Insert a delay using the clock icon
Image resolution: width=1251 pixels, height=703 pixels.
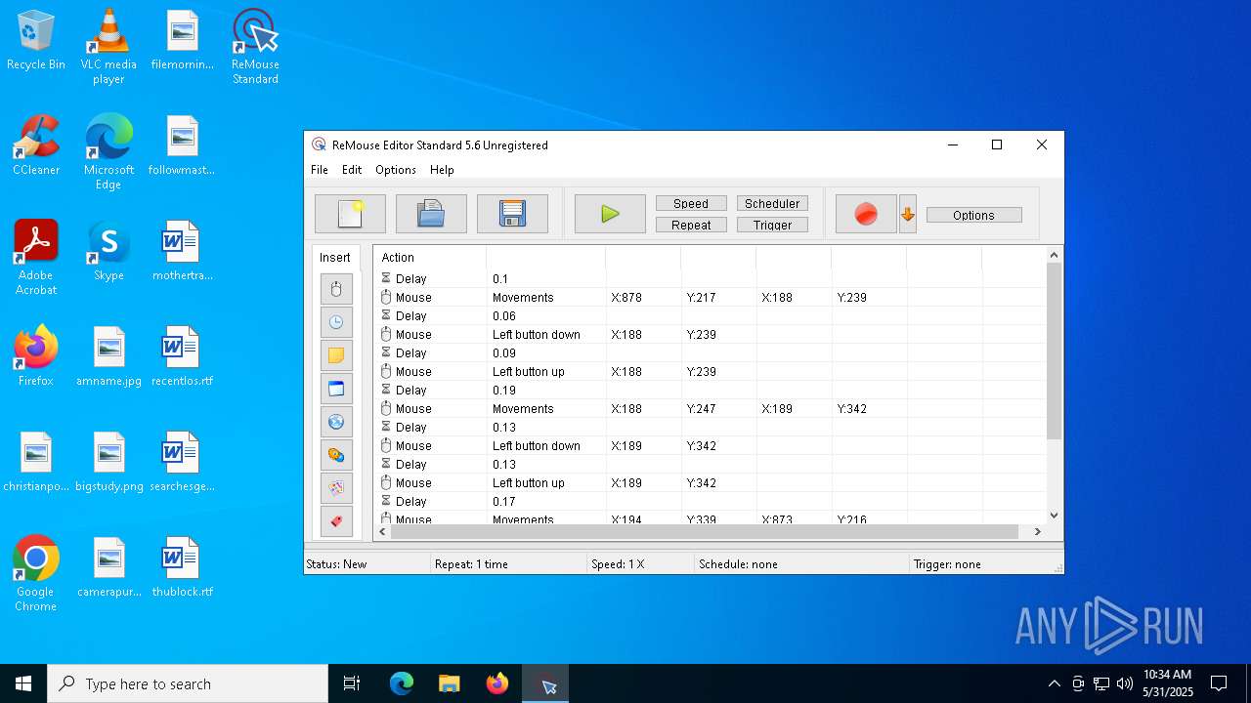336,322
